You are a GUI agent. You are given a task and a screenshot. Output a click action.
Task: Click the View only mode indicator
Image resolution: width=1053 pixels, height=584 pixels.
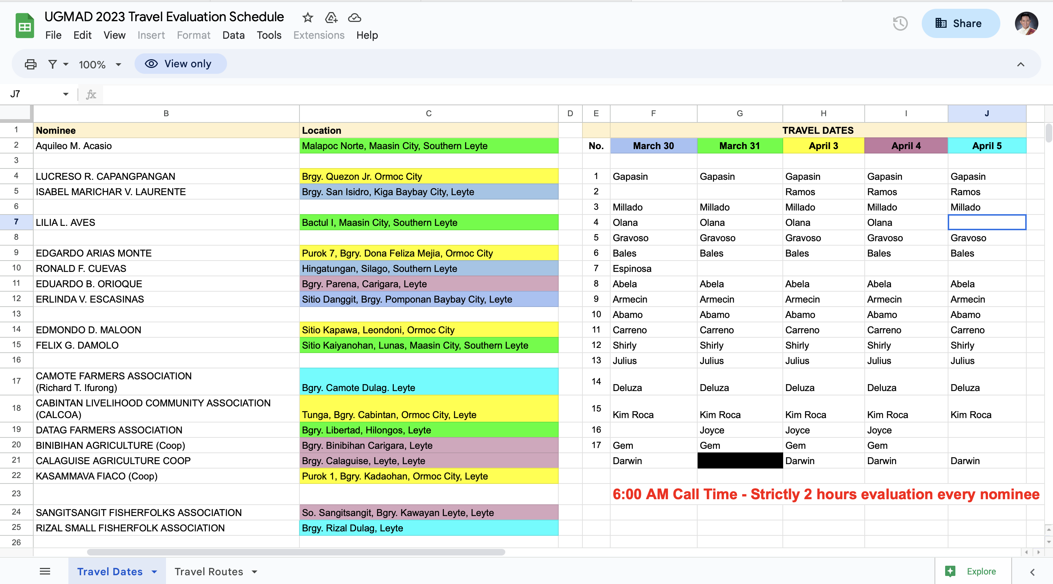point(180,64)
